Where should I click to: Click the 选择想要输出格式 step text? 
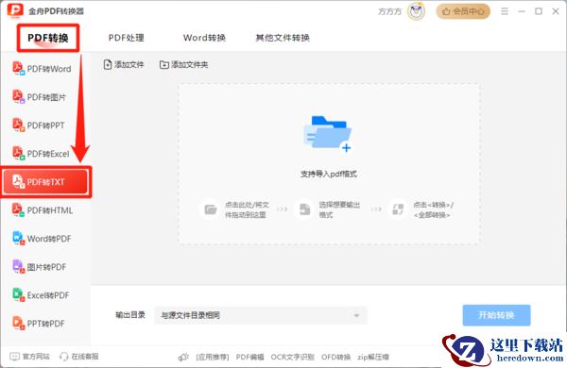(x=339, y=209)
